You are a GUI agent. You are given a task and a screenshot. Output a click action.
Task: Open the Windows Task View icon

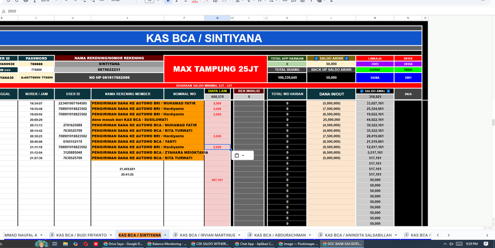coord(55,244)
